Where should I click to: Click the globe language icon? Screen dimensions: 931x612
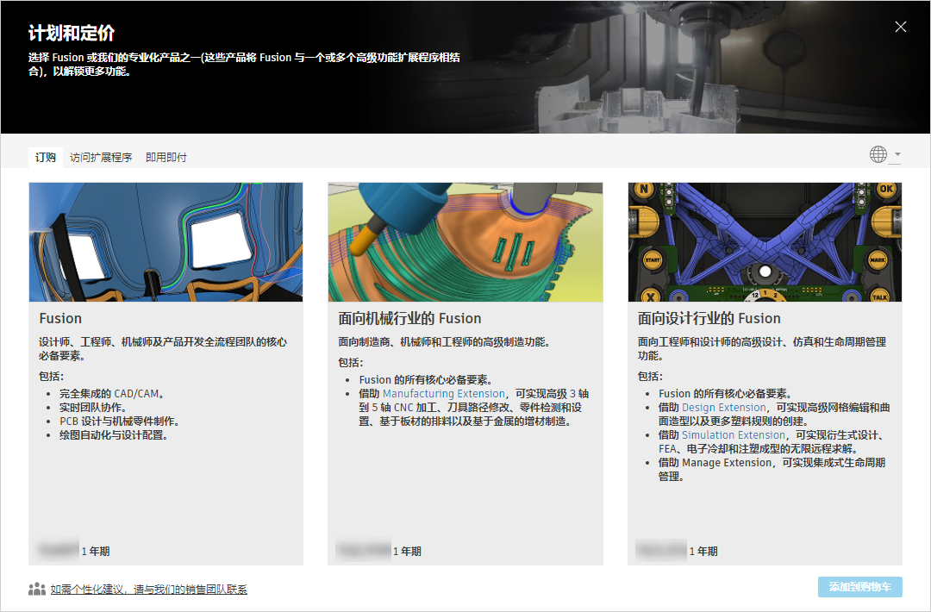[878, 154]
